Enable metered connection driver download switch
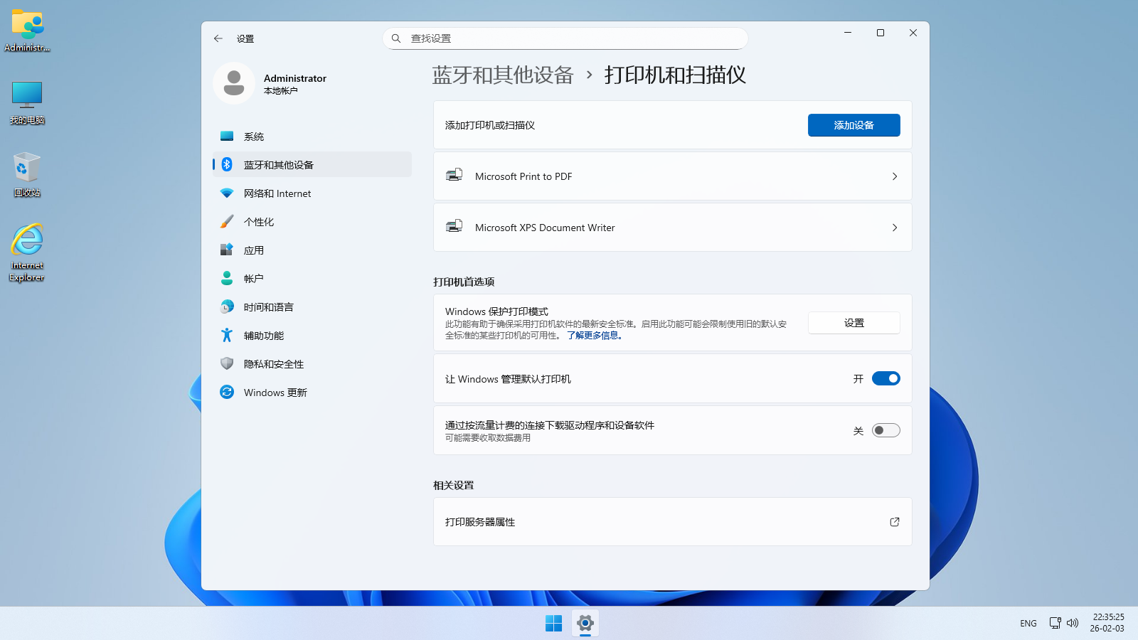 [x=886, y=430]
